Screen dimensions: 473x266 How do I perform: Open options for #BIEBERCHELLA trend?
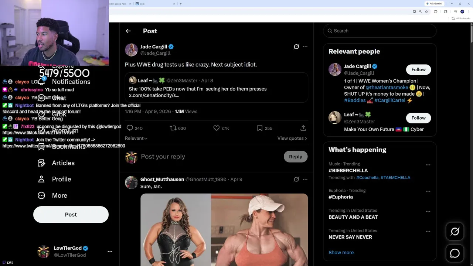pyautogui.click(x=428, y=165)
